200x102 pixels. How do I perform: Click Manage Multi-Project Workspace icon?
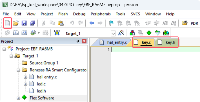[141, 33]
